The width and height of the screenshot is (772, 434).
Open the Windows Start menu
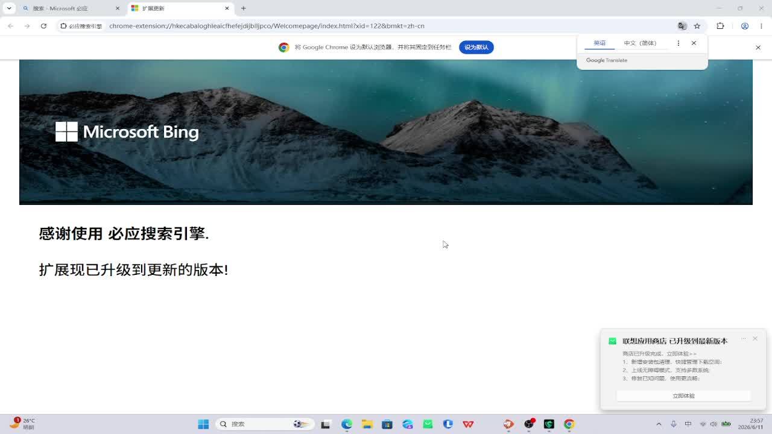pos(203,424)
